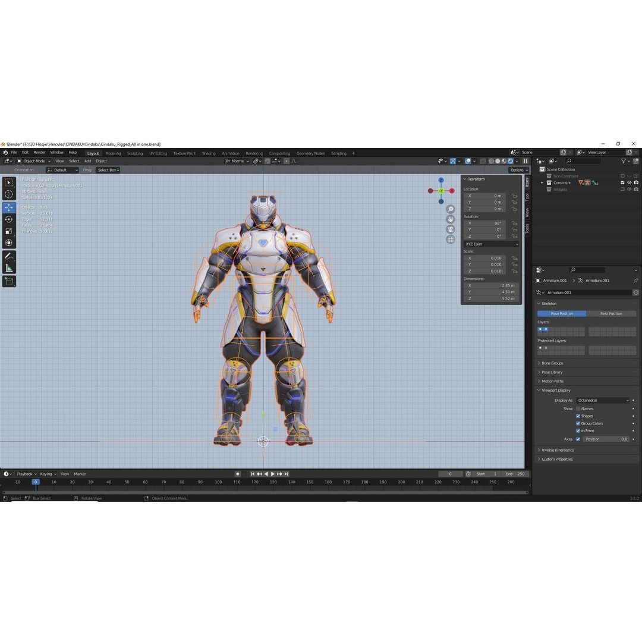The image size is (642, 642).
Task: Activate the Rotate tool
Action: tap(9, 219)
